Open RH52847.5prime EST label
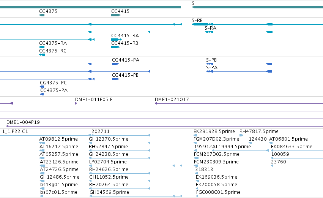The height and width of the screenshot is (198, 323). point(108,147)
